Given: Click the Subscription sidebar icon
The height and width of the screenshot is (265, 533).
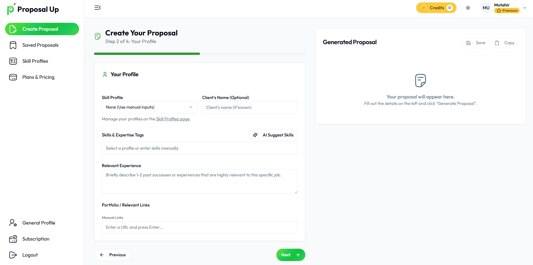Looking at the screenshot, I should 13,239.
